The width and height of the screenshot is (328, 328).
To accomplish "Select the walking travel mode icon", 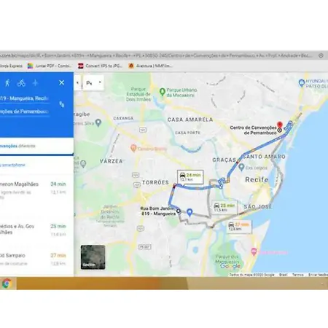I will pyautogui.click(x=7, y=83).
